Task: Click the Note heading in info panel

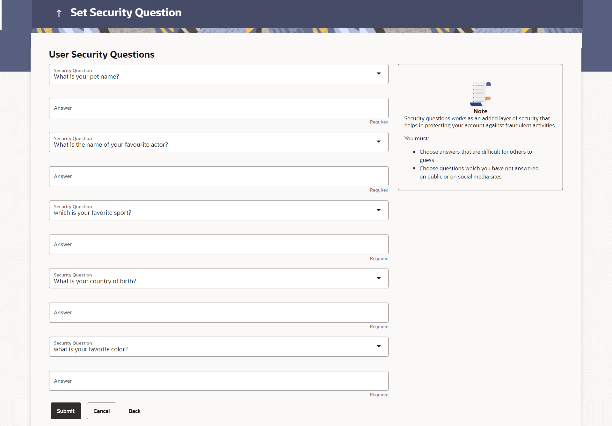Action: (x=480, y=111)
